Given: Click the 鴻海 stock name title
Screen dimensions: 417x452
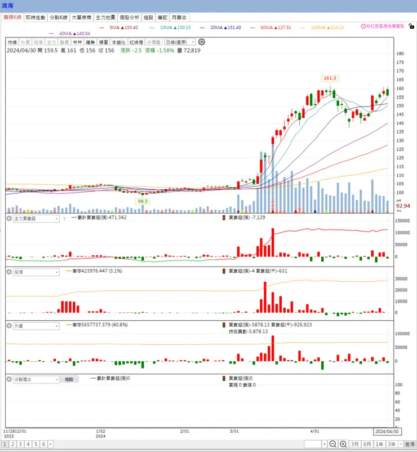Looking at the screenshot, I should point(7,6).
